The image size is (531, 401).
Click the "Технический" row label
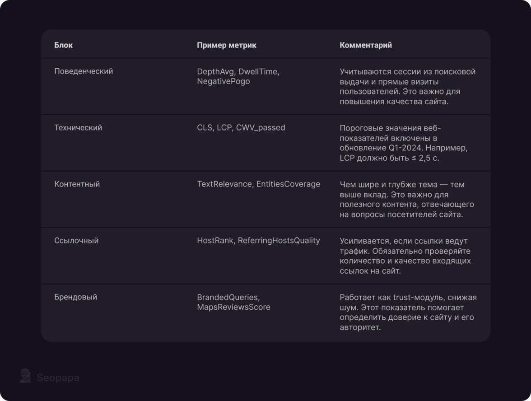78,128
